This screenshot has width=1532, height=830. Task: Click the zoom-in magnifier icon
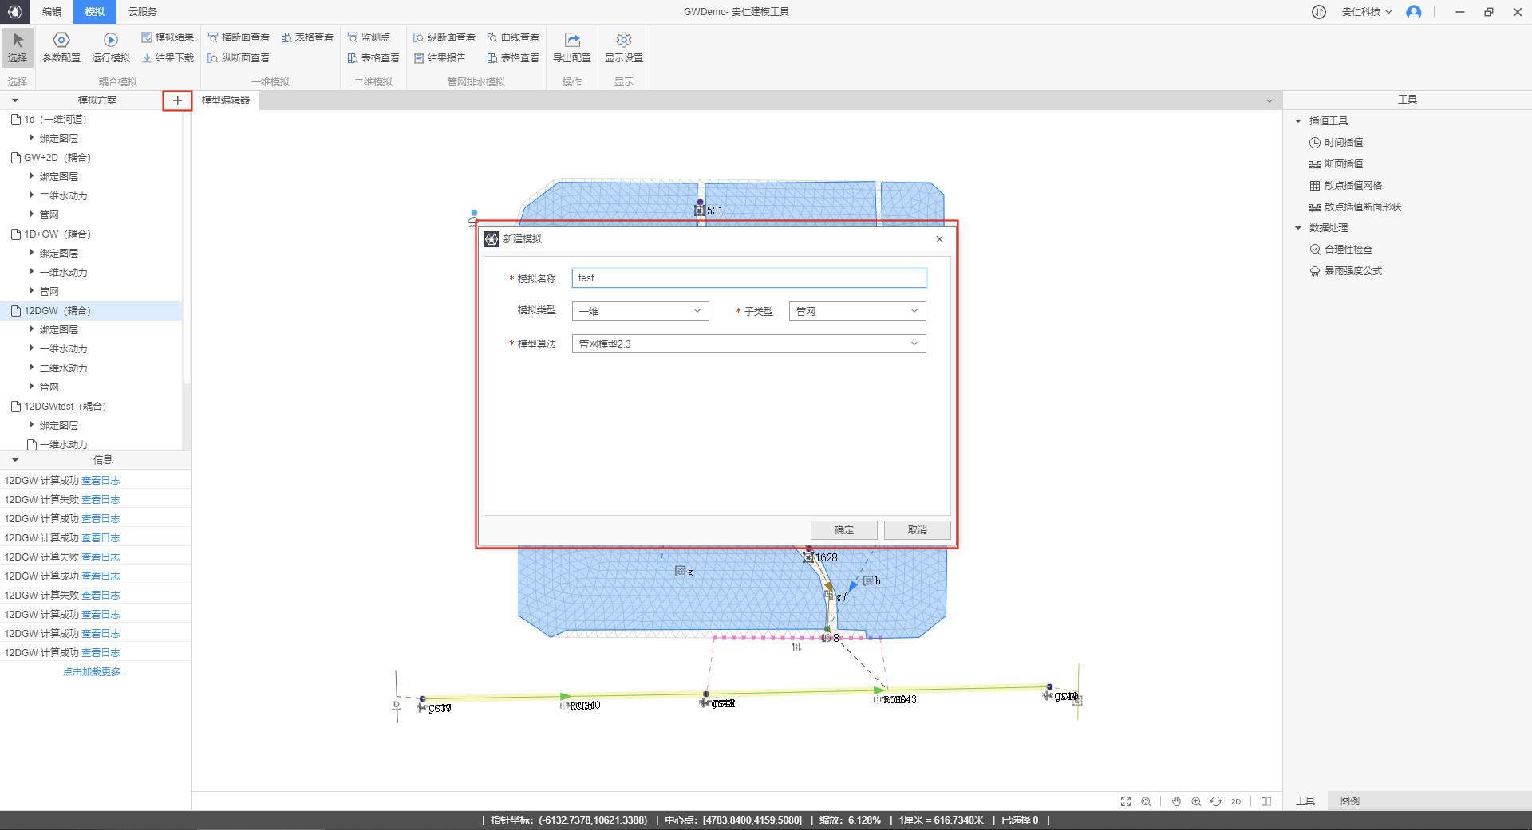click(1196, 801)
